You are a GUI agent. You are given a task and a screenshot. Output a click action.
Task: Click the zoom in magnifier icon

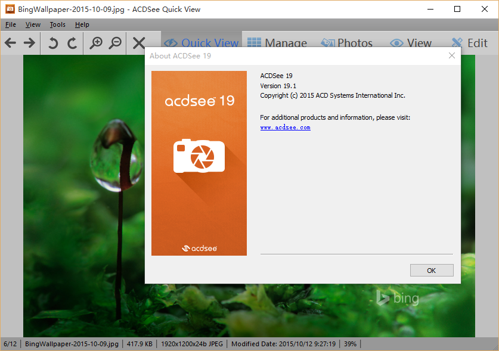95,43
